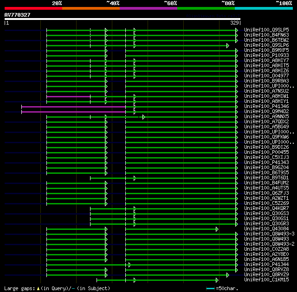297x292 pixels.
Task: Open the UniRef100_Q30GS3 hit
Action: click(x=266, y=214)
